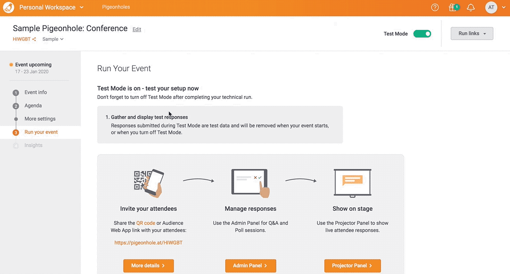Viewport: 510px width, 274px height.
Task: Go to Event info step
Action: 36,92
